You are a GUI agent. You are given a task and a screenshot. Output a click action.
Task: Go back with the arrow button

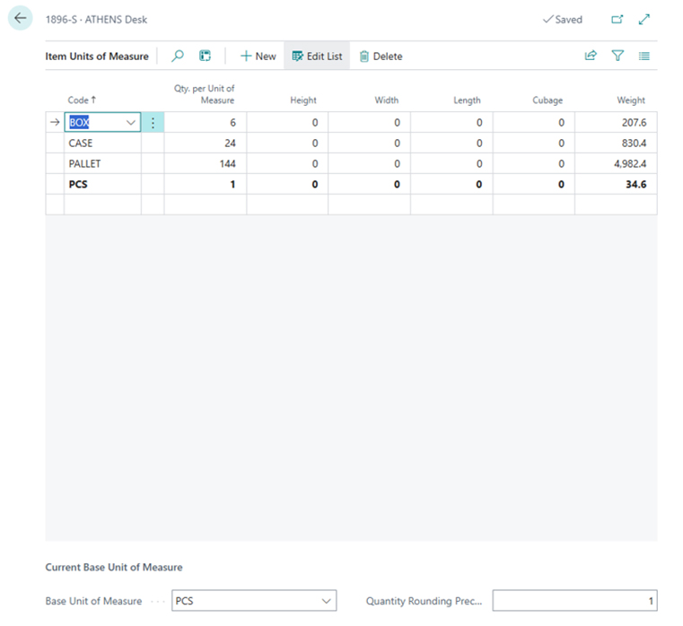click(x=20, y=18)
